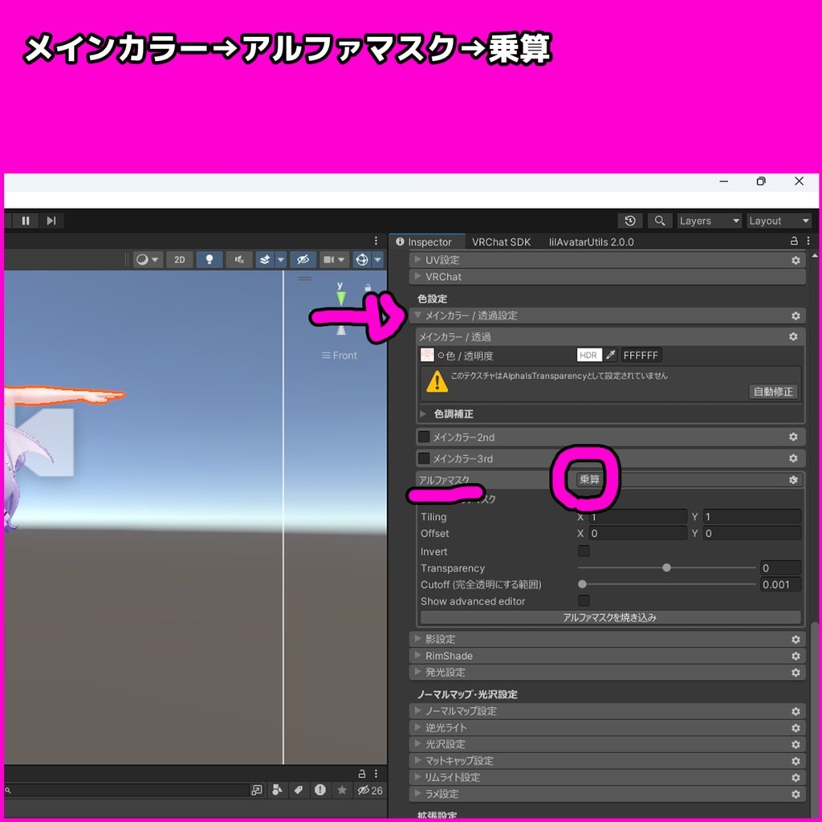Open the Scene view kebab menu
This screenshot has height=822, width=822.
click(x=376, y=241)
